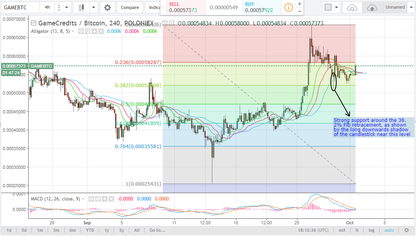Click the 18:12:36 (UTC) timezone clock
The width and height of the screenshot is (416, 236).
click(313, 230)
